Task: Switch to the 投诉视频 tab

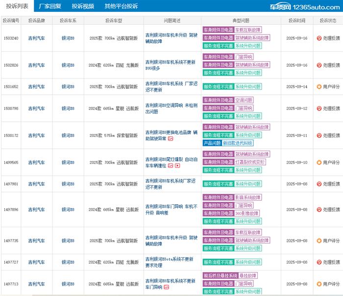Action: (x=82, y=6)
